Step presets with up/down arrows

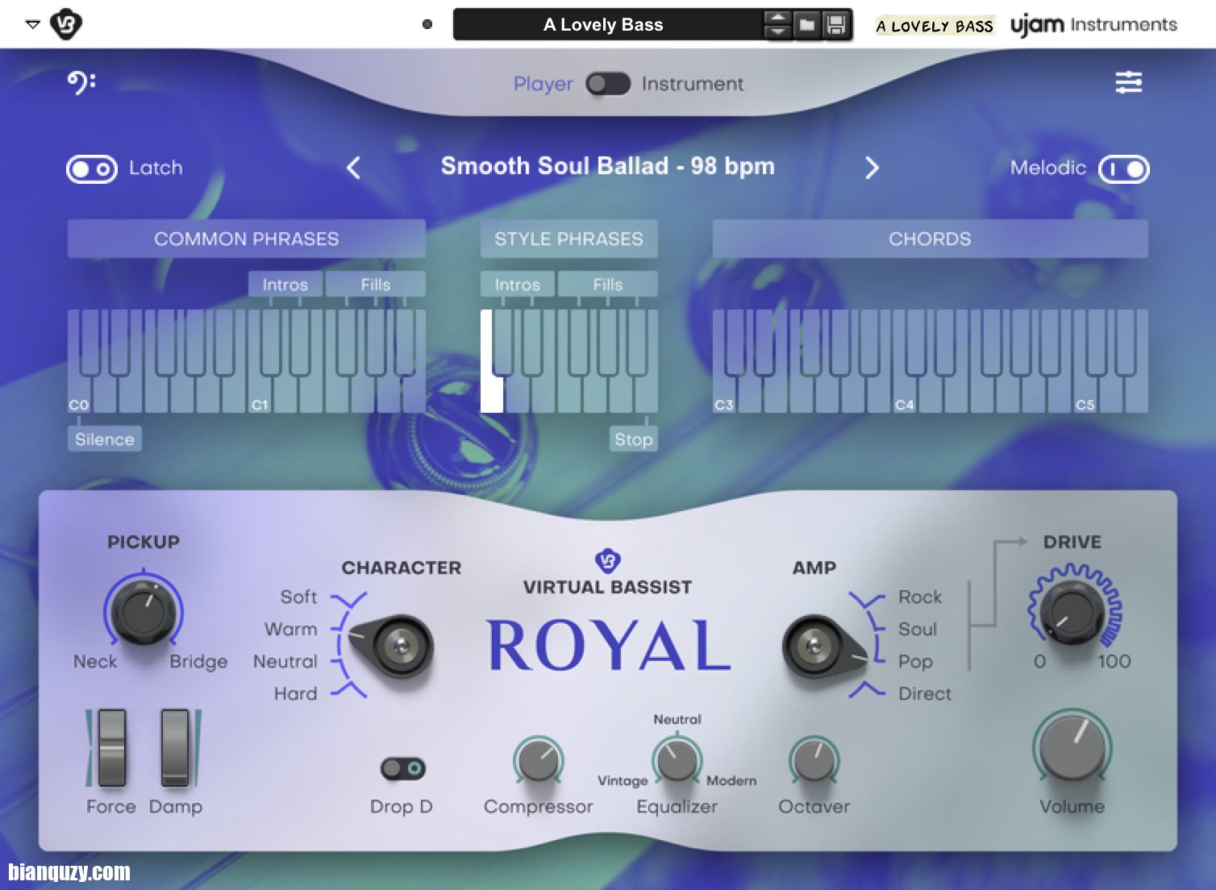click(777, 24)
